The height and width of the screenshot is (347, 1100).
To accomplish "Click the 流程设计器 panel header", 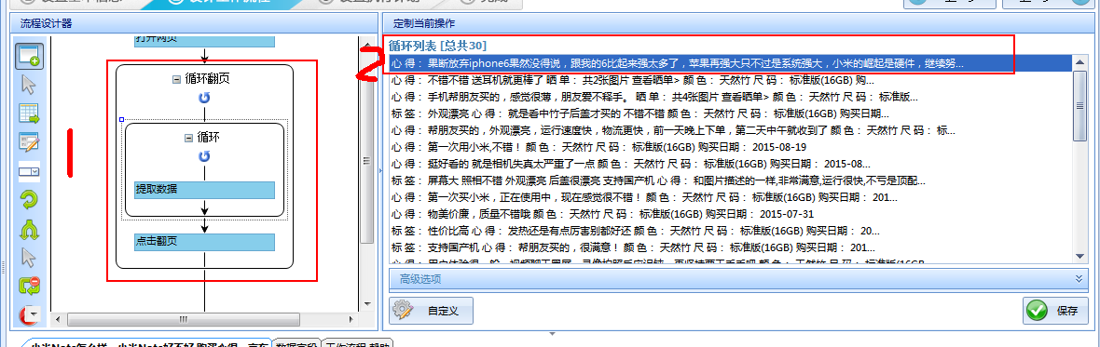I will pyautogui.click(x=194, y=24).
